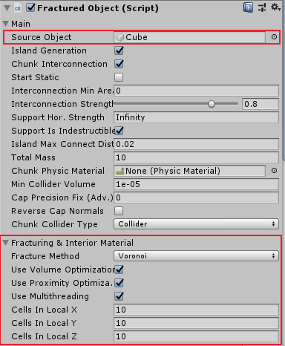Screen dimensions: 285x346
Task: Click the Source Object picker circle
Action: point(274,37)
